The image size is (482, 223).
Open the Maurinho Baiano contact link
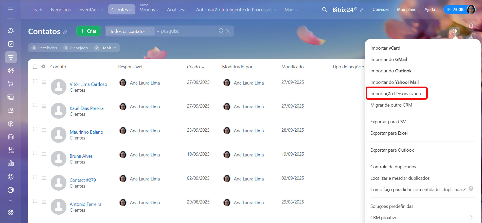point(86,132)
